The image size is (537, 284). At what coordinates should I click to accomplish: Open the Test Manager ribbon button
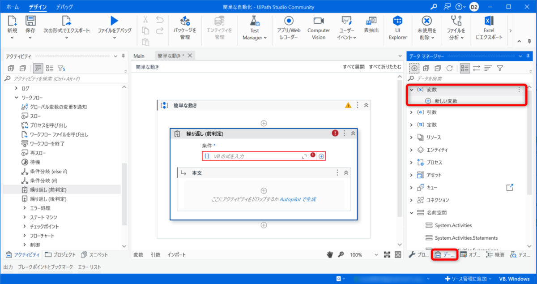click(254, 28)
